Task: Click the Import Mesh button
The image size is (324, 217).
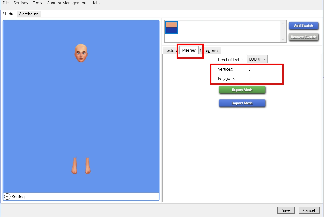Action: [x=242, y=103]
